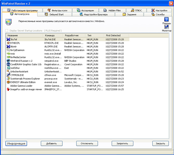The width and height of the screenshot is (174, 155).
Task: Open the Помощь help icon
Action: click(166, 19)
